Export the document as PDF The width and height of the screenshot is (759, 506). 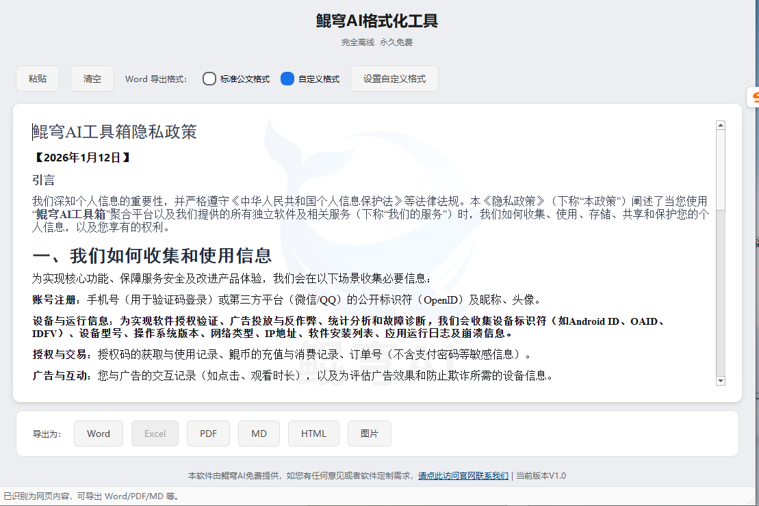click(208, 433)
